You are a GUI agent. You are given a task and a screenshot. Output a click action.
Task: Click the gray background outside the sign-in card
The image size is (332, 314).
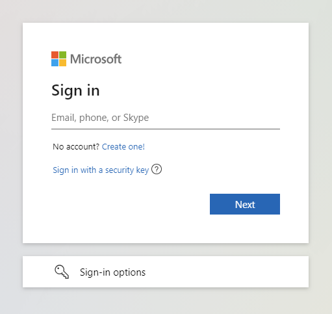coord(166,11)
